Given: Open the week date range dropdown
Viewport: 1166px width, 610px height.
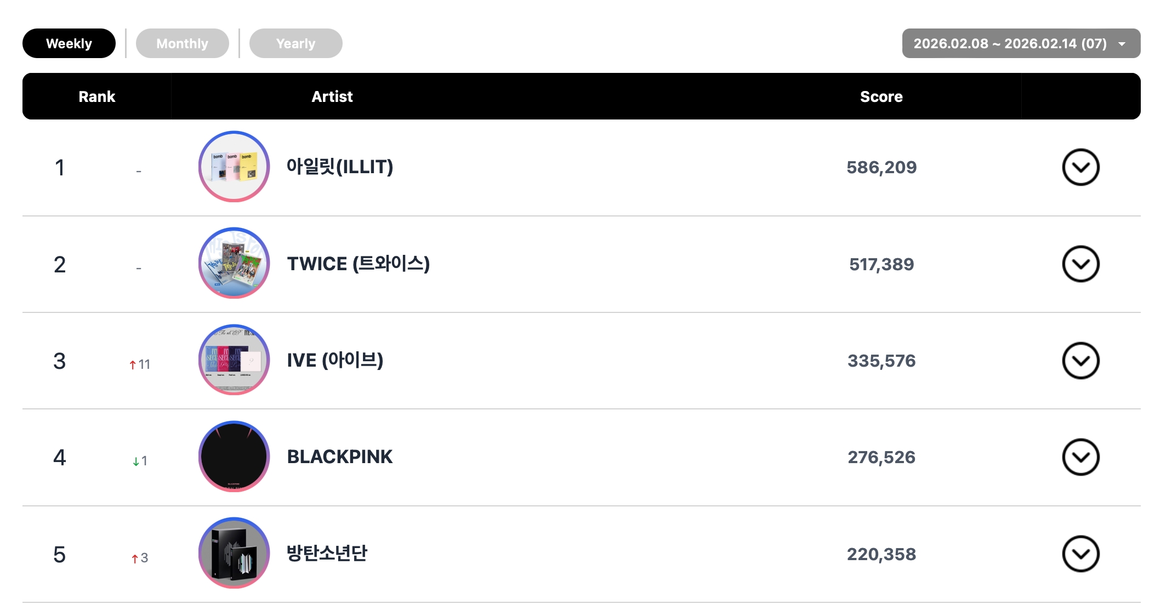Looking at the screenshot, I should [x=1021, y=43].
